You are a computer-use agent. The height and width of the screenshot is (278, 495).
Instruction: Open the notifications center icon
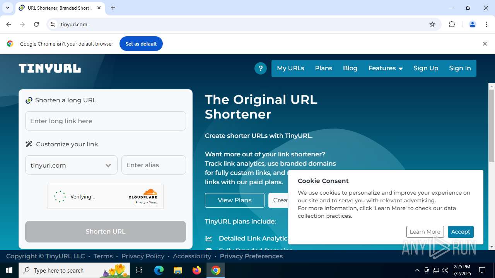pyautogui.click(x=482, y=270)
